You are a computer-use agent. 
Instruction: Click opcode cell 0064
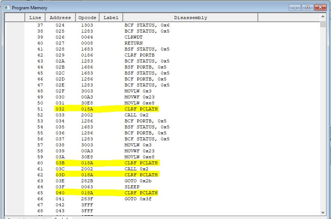tap(87, 37)
